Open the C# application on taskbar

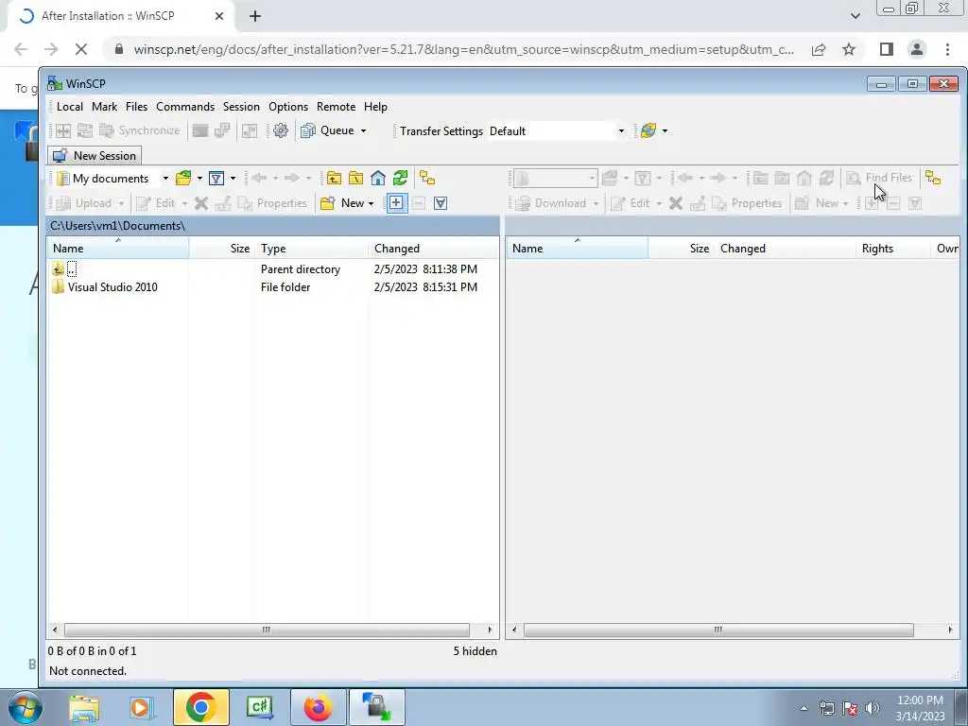259,707
